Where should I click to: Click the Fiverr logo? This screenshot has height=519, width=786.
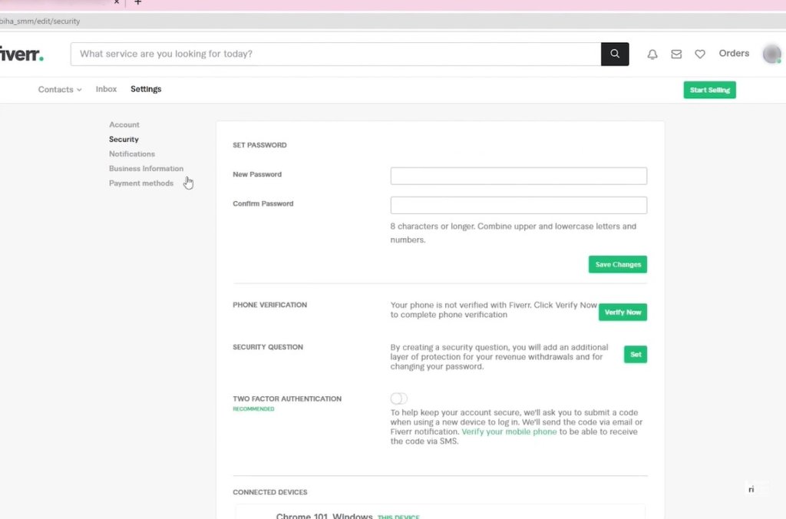(21, 54)
